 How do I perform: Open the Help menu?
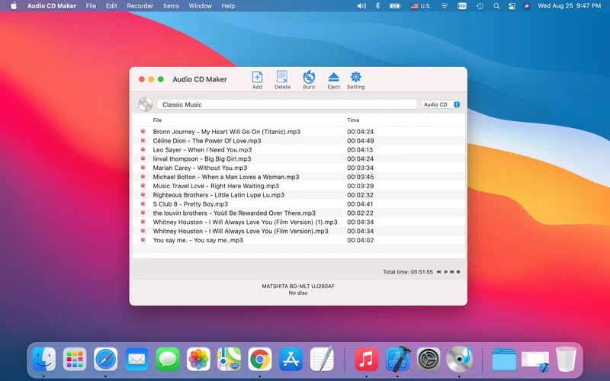(x=228, y=6)
